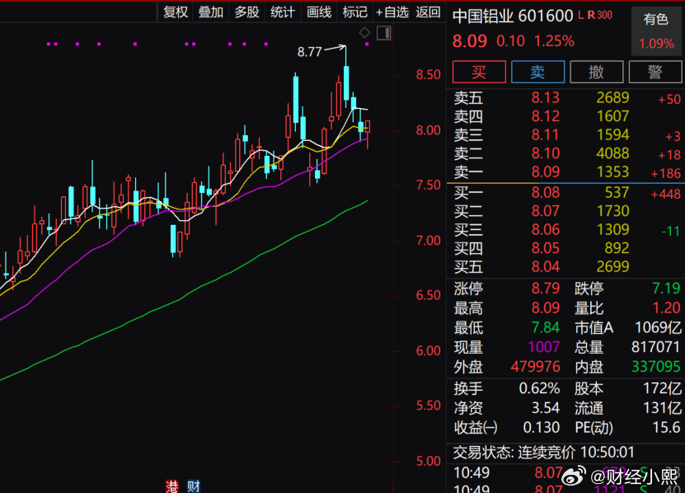The image size is (685, 493).
Task: Click 涨停 limit-up price 8.79
Action: pyautogui.click(x=545, y=289)
